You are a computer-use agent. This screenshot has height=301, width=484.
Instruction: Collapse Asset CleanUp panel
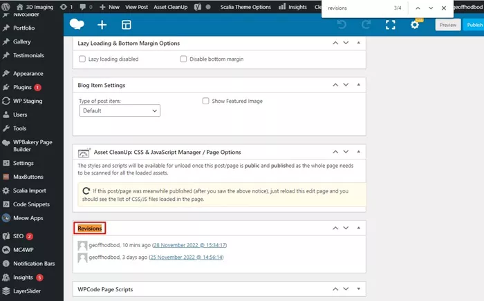pyautogui.click(x=358, y=152)
